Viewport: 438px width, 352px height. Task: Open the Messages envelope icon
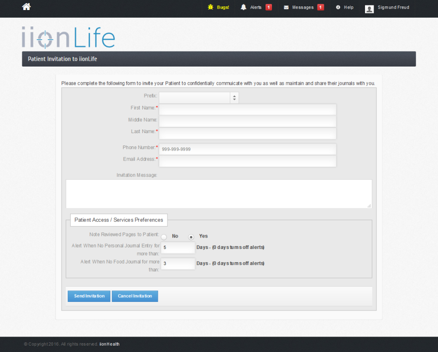(x=286, y=7)
